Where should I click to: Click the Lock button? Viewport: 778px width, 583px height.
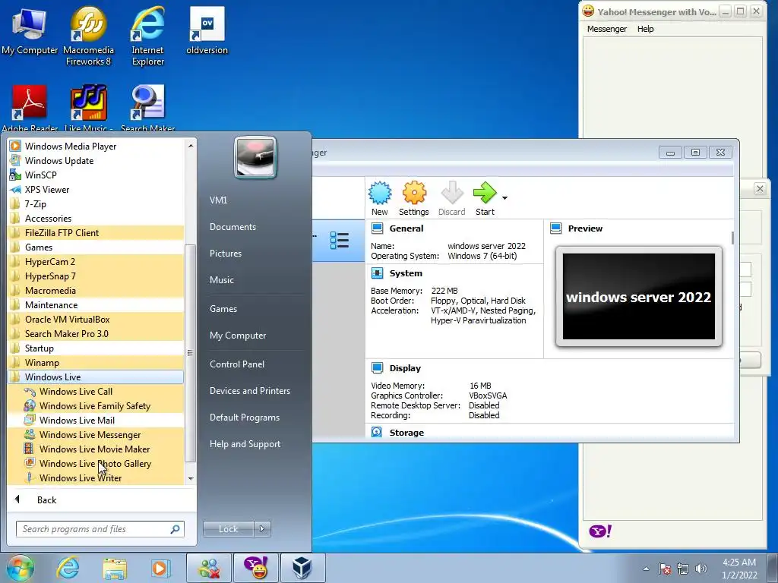click(x=228, y=529)
